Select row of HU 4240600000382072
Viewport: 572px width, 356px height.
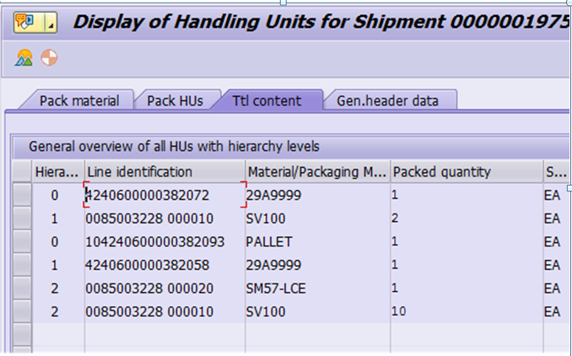pos(22,195)
